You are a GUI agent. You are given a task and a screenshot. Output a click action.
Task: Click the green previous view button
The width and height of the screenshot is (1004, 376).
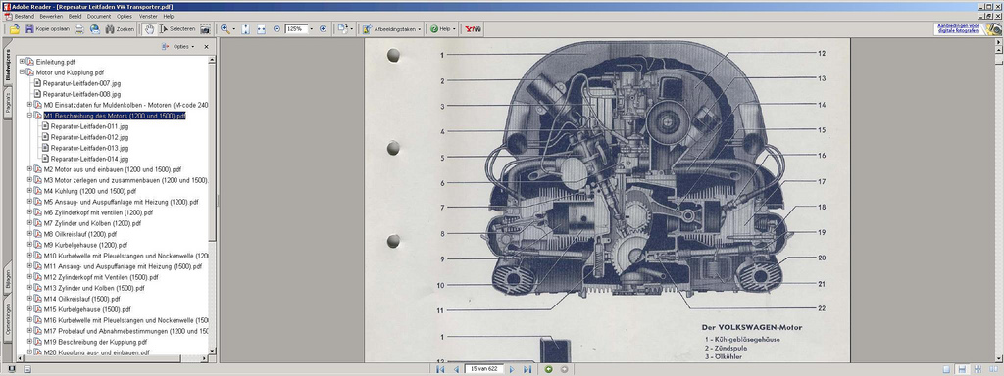click(x=549, y=369)
